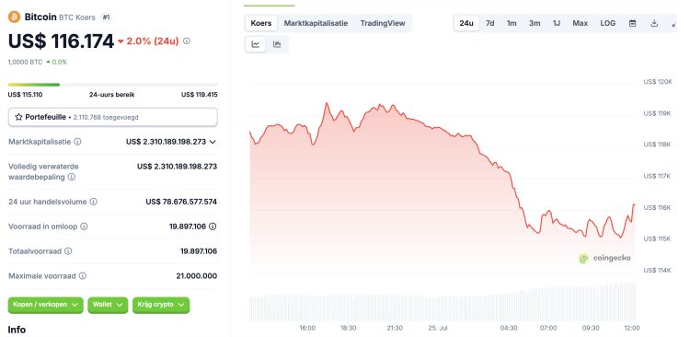Select the 7d time range
Viewport: 690px width, 337px height.
(489, 23)
